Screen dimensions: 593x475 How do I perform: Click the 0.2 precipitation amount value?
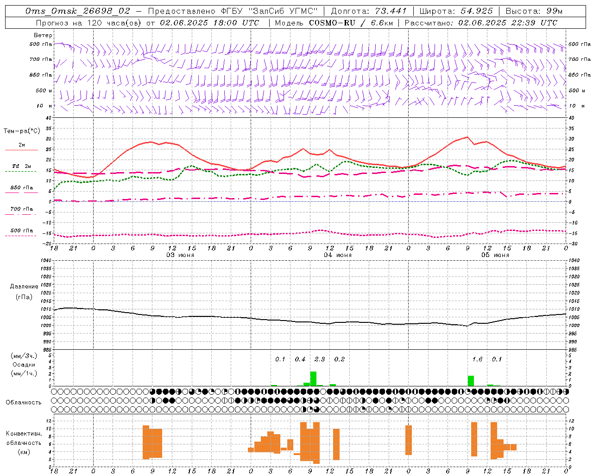tap(340, 359)
